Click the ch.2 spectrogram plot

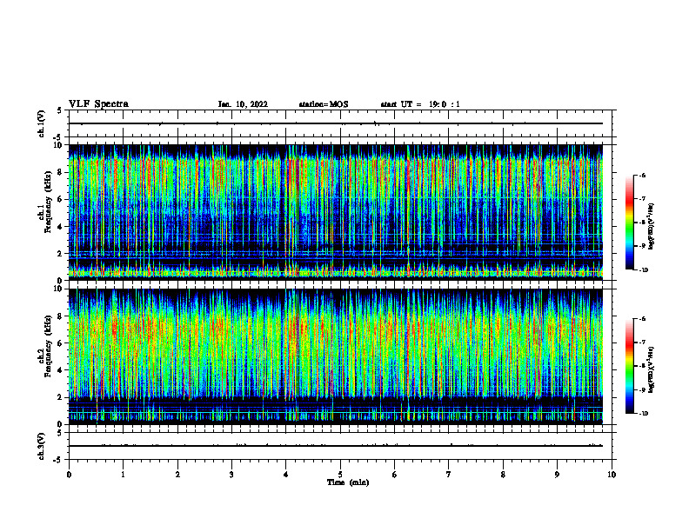336,356
